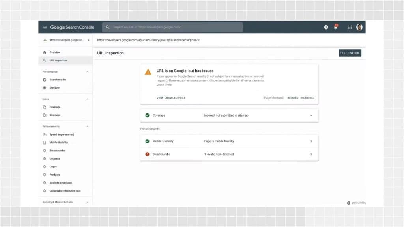The width and height of the screenshot is (404, 227).
Task: Open the notifications bell
Action: click(x=335, y=27)
